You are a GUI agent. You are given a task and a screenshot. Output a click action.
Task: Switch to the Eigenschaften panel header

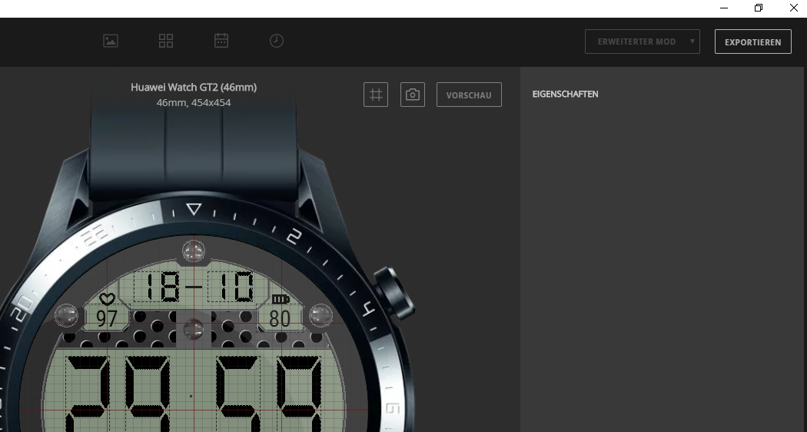click(x=565, y=95)
